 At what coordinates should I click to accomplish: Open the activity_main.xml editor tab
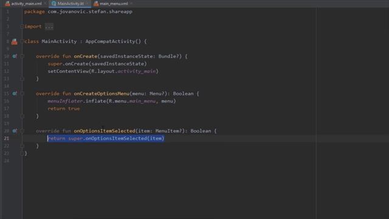(24, 4)
